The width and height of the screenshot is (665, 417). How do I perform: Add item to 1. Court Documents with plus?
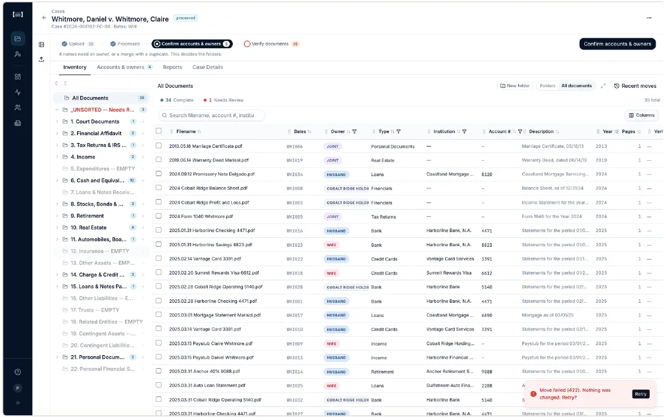click(x=143, y=121)
